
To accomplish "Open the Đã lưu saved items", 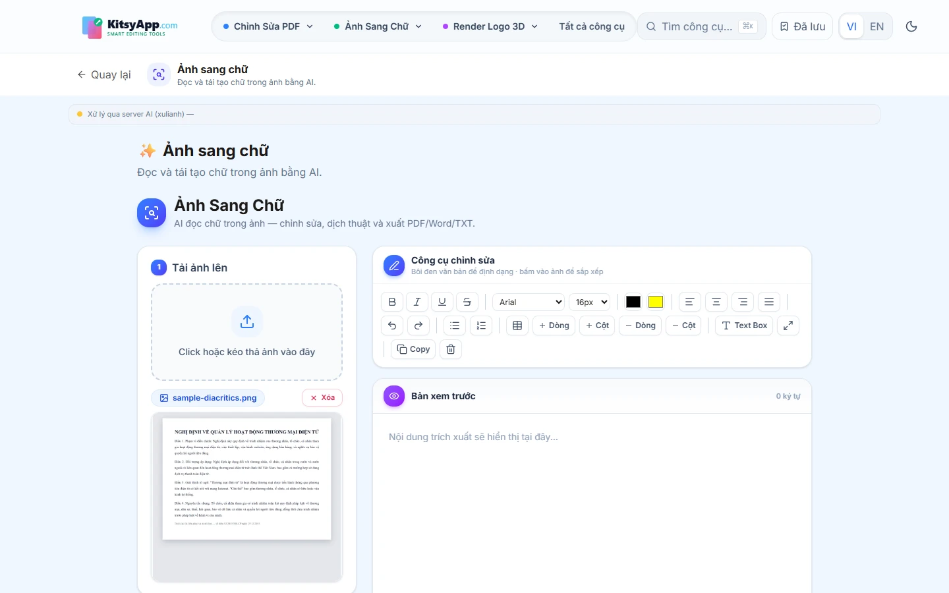I will click(x=803, y=26).
